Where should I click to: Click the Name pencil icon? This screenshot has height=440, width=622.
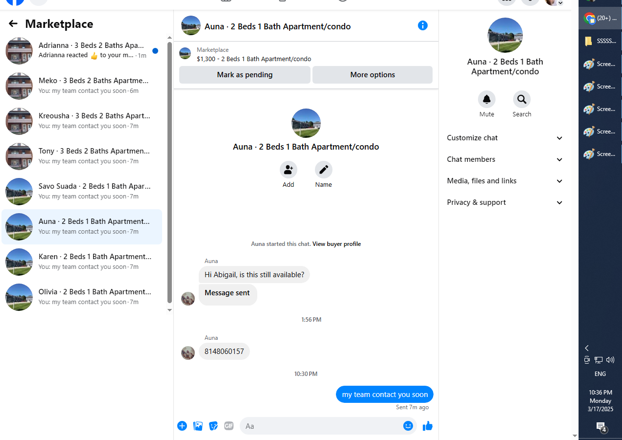pos(324,170)
